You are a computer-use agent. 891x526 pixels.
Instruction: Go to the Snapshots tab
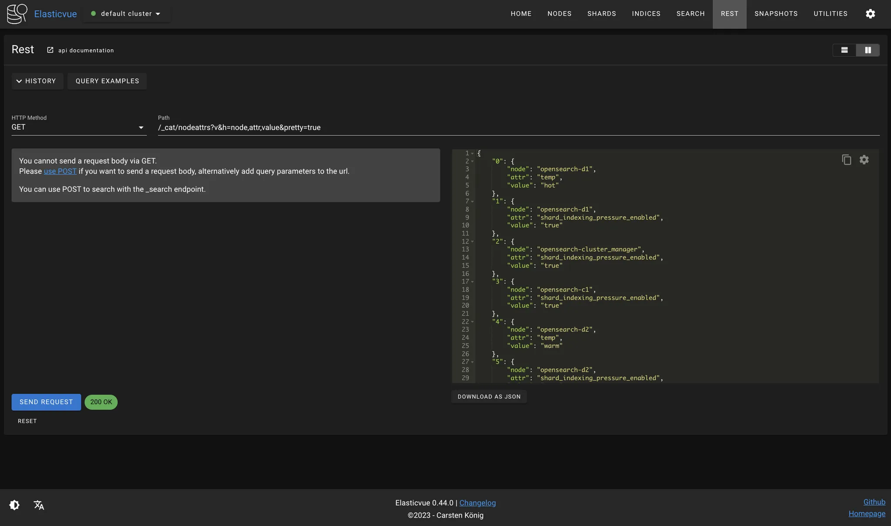[776, 14]
